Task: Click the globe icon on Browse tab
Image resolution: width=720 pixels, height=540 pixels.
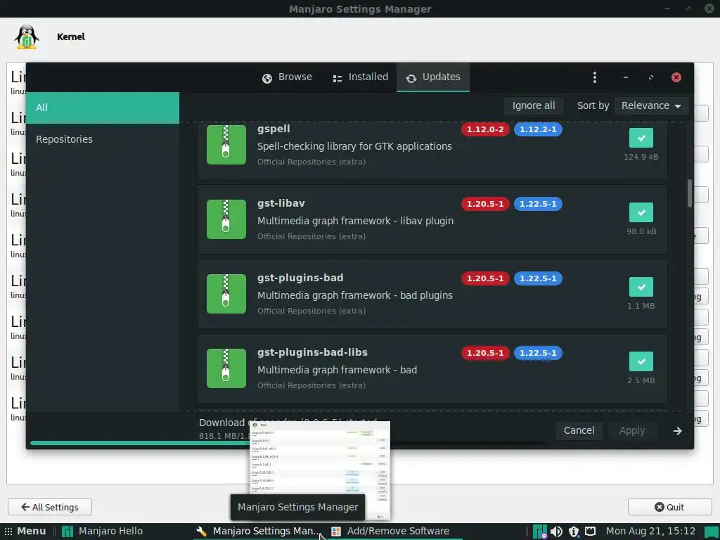Action: tap(266, 79)
